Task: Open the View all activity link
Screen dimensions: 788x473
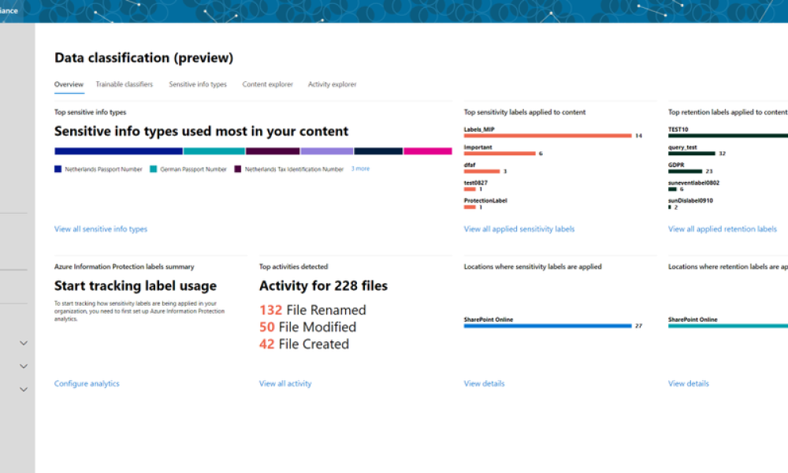Action: pyautogui.click(x=285, y=384)
